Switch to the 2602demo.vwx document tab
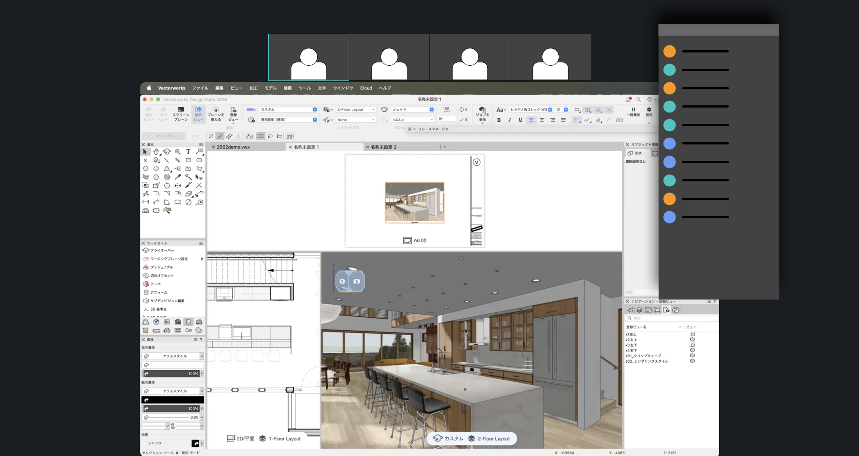 [x=233, y=147]
